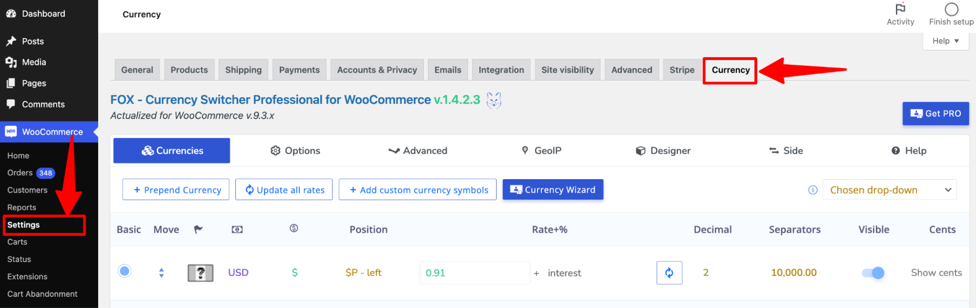Screen dimensions: 976x308
Task: Select USD as the basic currency
Action: click(125, 271)
